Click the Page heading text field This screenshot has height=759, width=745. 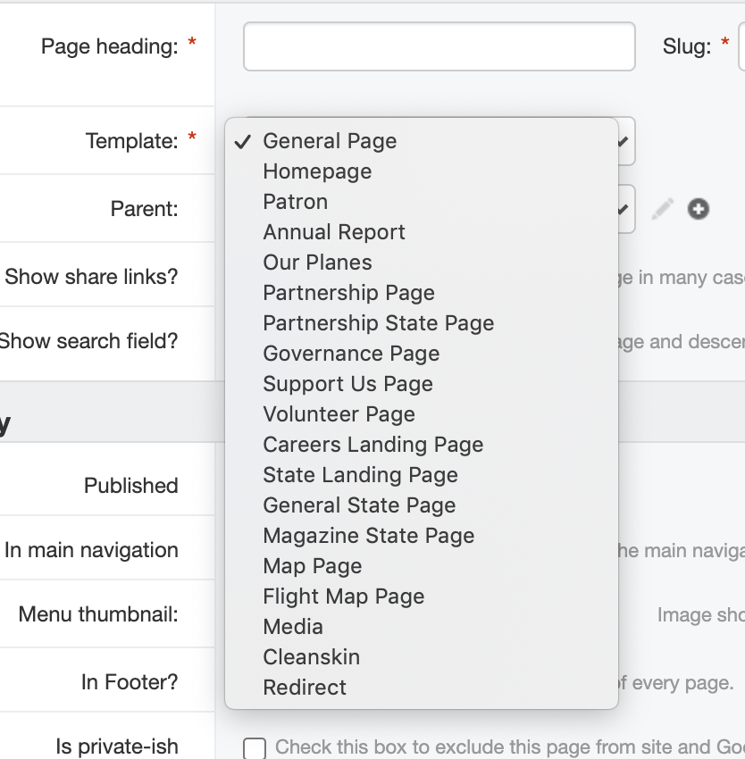coord(439,46)
